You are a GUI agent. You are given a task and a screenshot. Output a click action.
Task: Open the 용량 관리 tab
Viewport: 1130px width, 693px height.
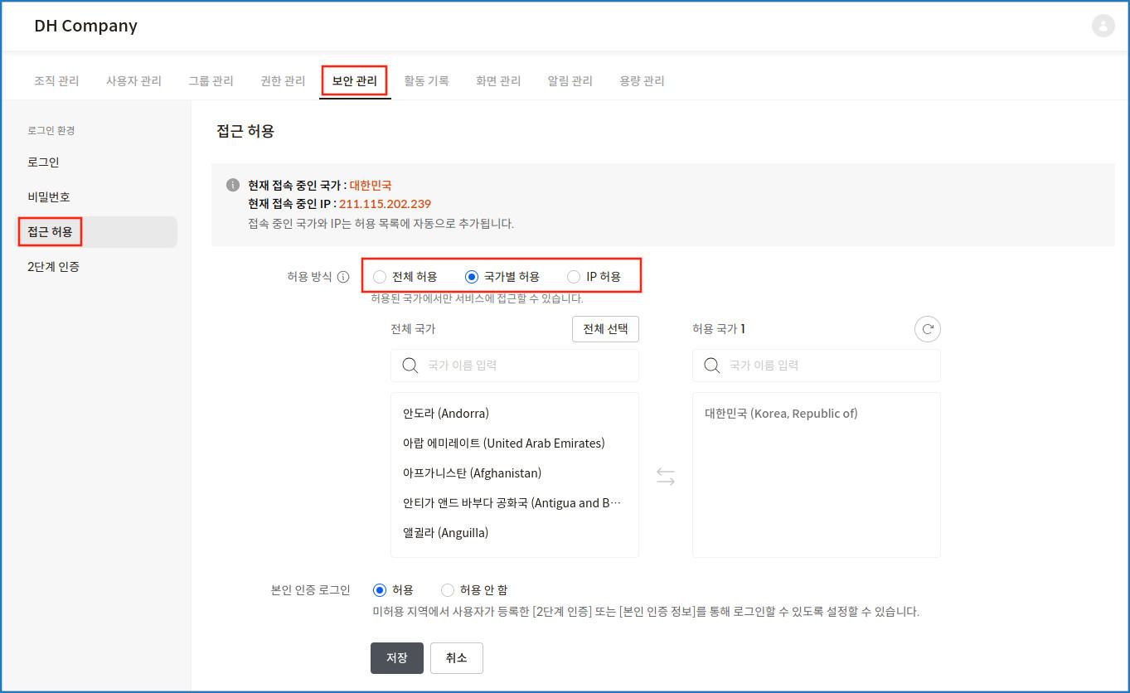[642, 81]
